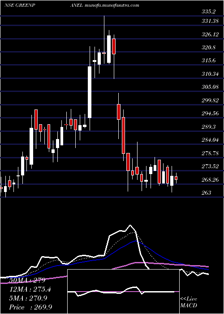Click the 278.78 price axis label

(x=210, y=153)
